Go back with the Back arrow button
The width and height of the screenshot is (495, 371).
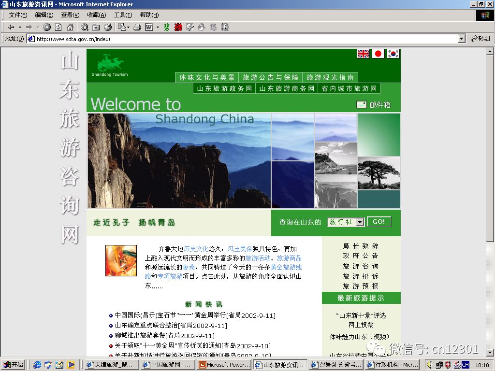11,27
